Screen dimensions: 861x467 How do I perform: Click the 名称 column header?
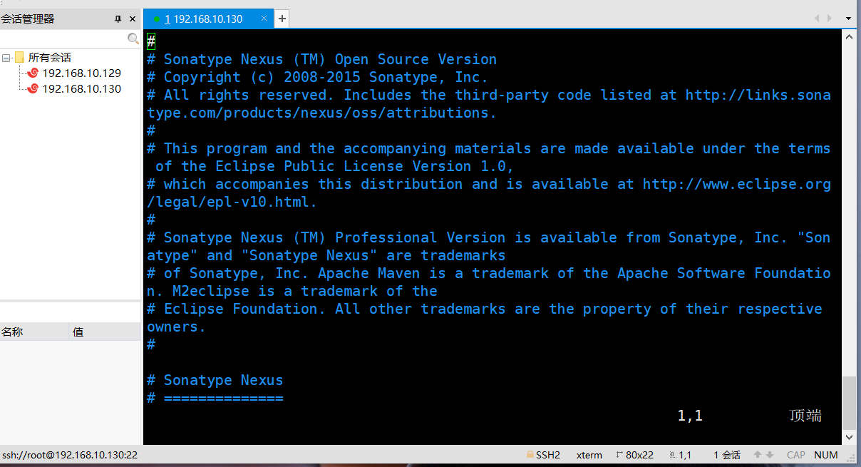[x=34, y=332]
